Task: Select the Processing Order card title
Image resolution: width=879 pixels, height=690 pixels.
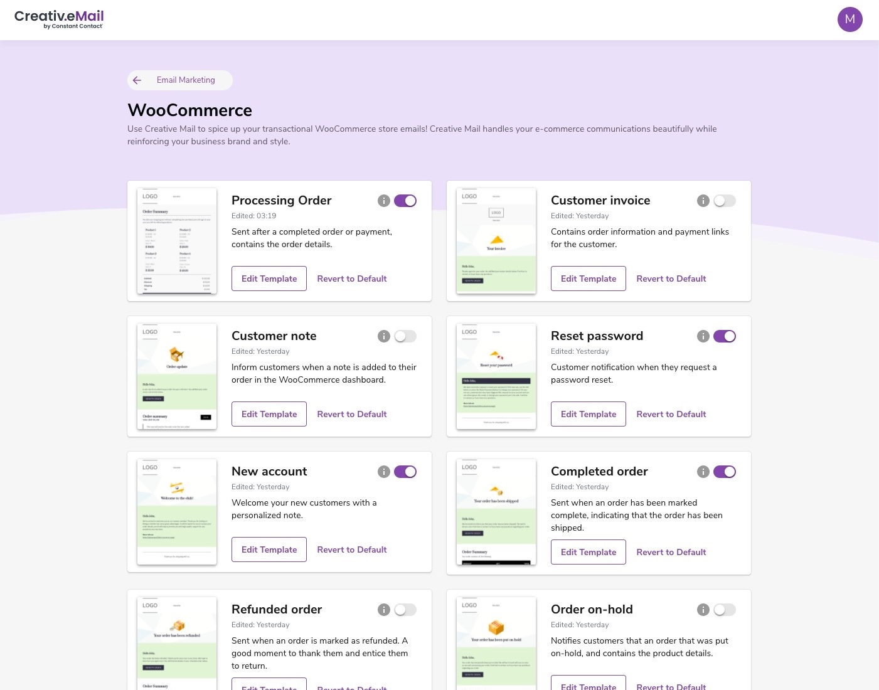Action: [x=282, y=201]
